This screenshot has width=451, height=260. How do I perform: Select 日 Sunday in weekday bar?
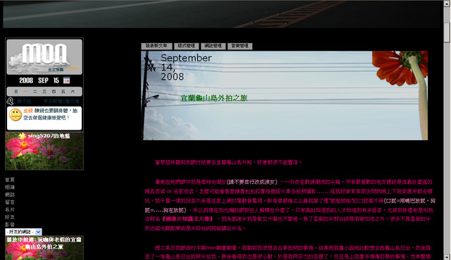pos(16,92)
